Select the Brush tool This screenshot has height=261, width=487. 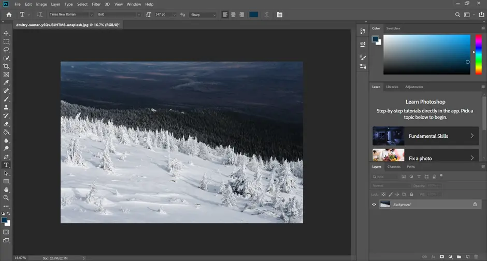tap(6, 99)
